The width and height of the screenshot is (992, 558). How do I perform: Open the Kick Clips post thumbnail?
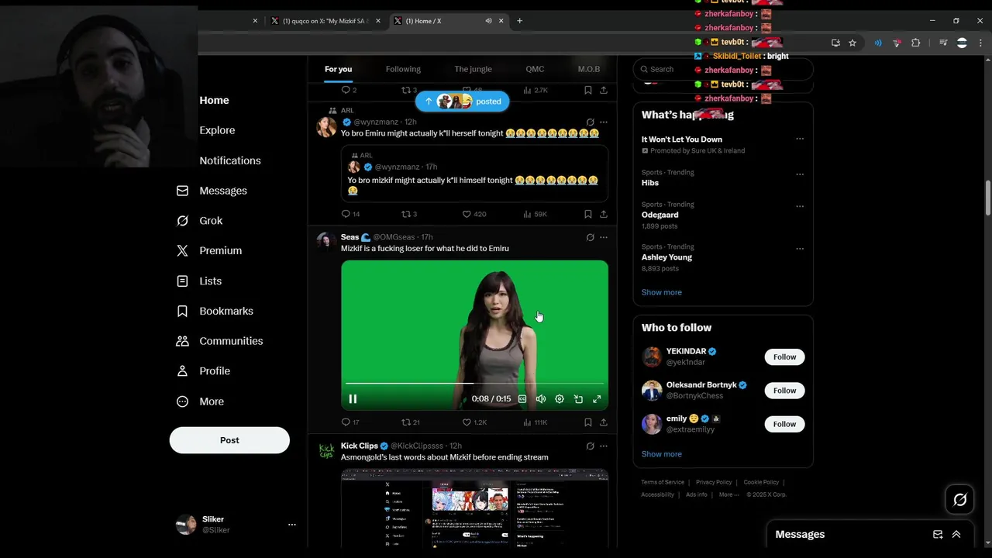click(474, 508)
